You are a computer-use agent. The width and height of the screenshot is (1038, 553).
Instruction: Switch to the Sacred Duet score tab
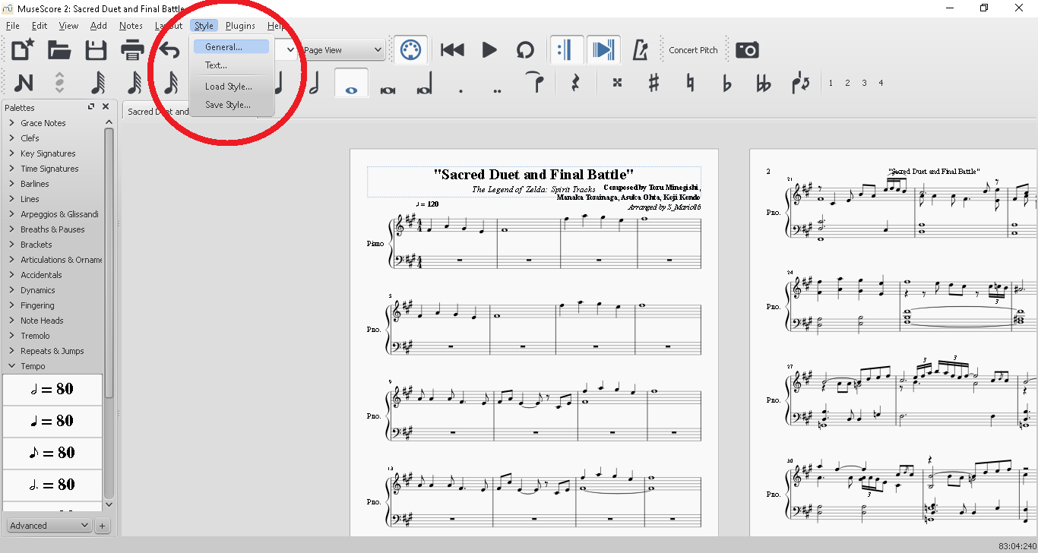point(158,112)
